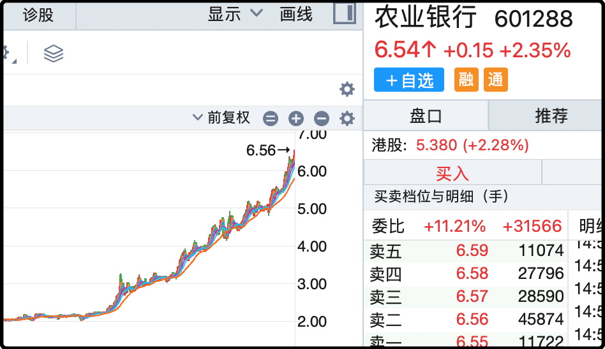Click the orange 通 connect badge

(x=496, y=80)
